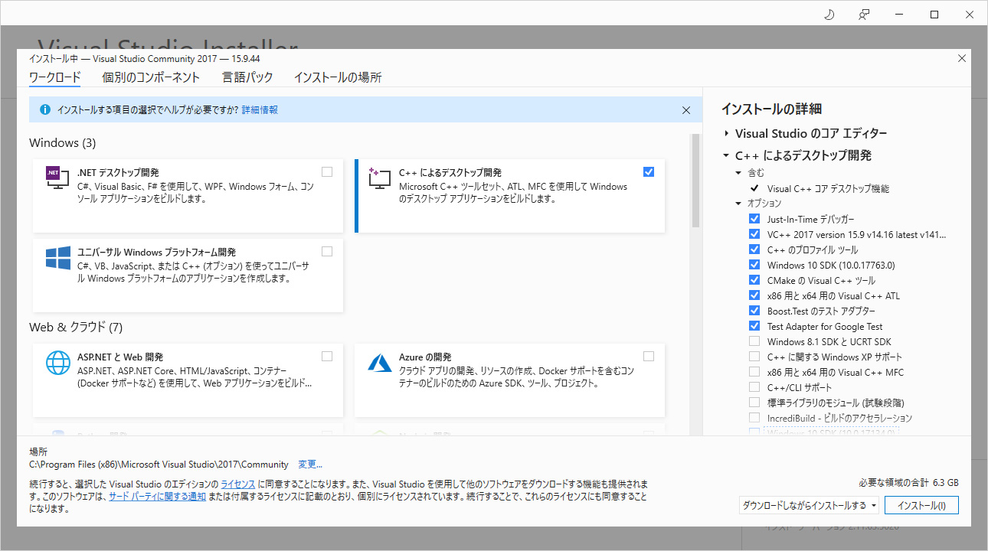Image resolution: width=988 pixels, height=551 pixels.
Task: Check the ユニバーサル Windows プラットフォーム開発 checkbox
Action: click(x=327, y=251)
